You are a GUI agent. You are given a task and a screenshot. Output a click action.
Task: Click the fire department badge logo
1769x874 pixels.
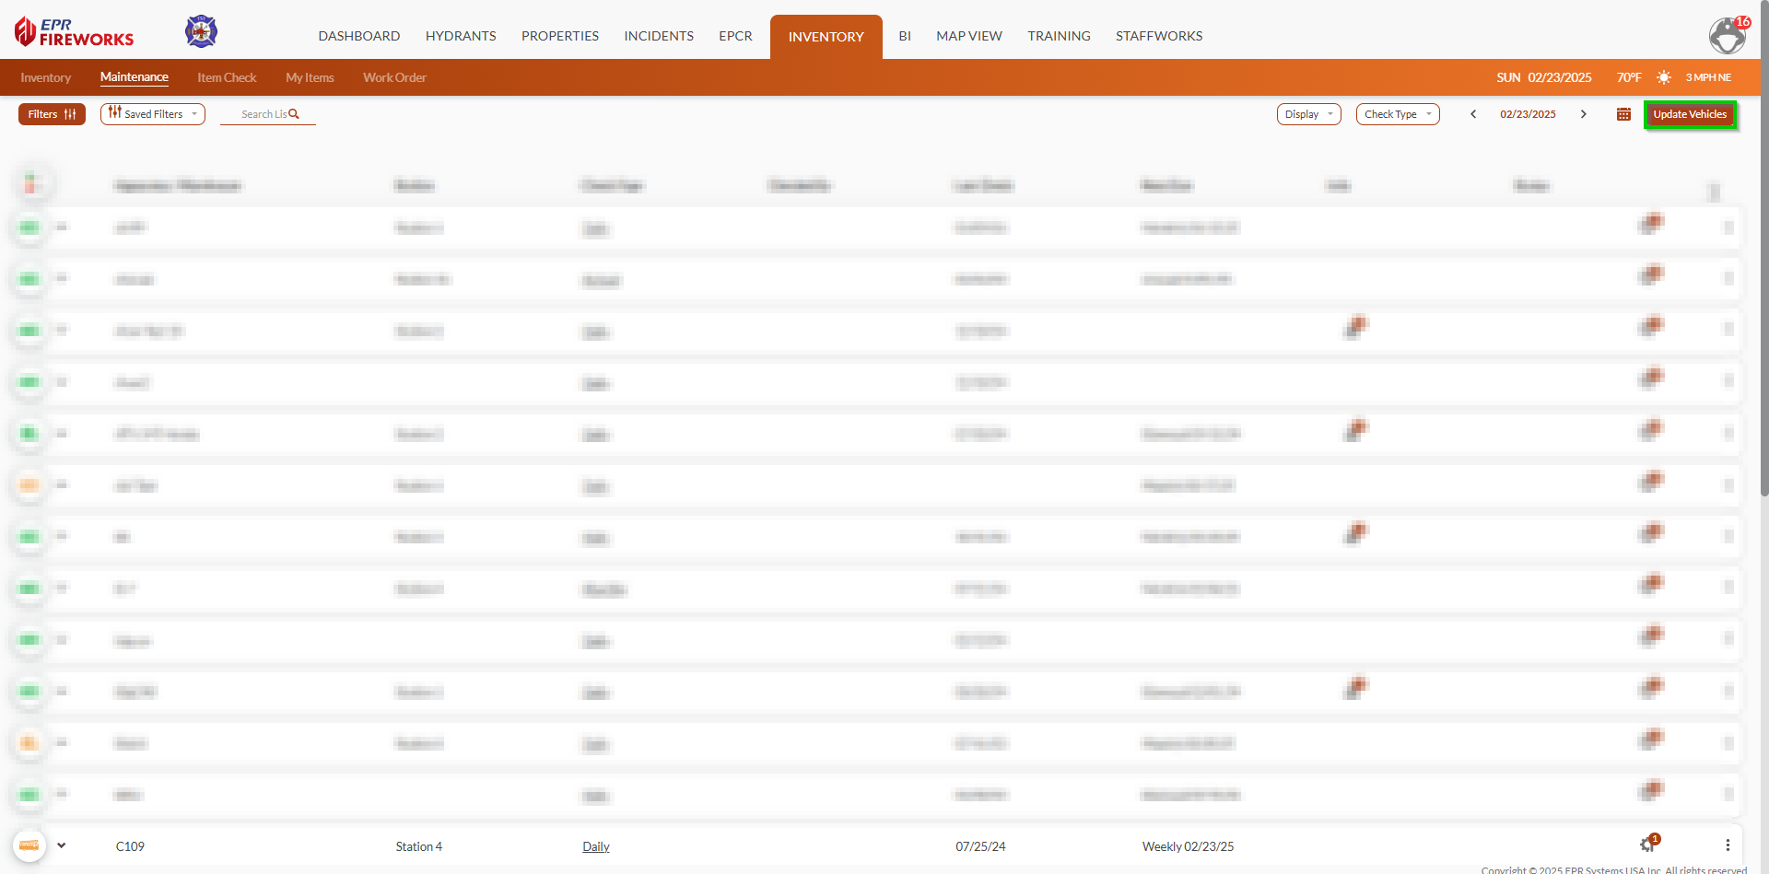pos(201,31)
